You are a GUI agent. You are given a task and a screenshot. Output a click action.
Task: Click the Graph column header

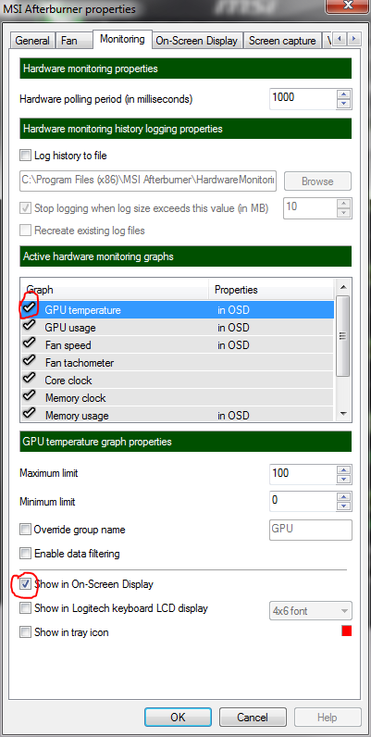point(115,290)
